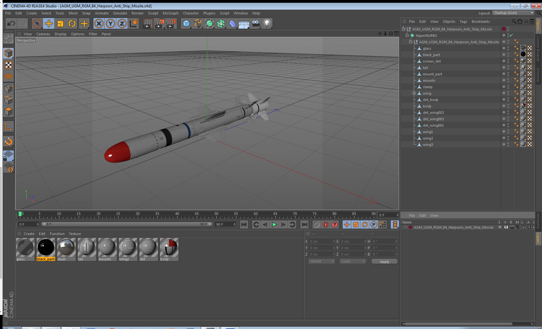Collapse nested AGM_UGM_RGM_84 null under HyperNURBS

click(x=410, y=42)
